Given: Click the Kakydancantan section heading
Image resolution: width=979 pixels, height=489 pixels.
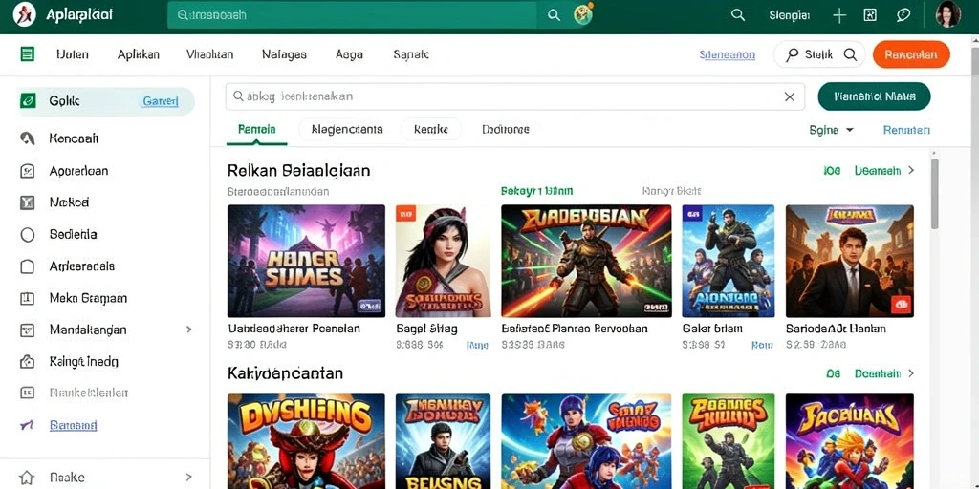Looking at the screenshot, I should pyautogui.click(x=285, y=373).
